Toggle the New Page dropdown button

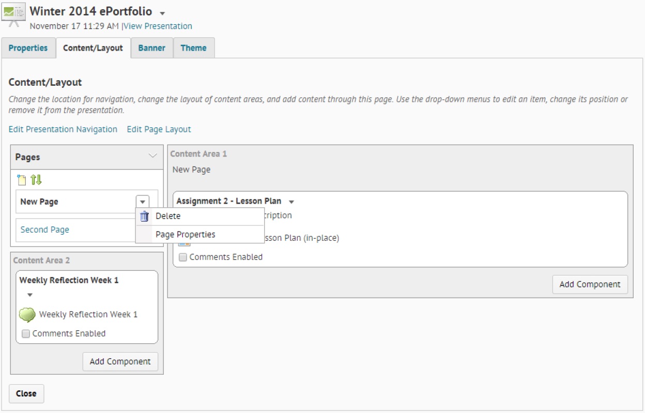143,202
